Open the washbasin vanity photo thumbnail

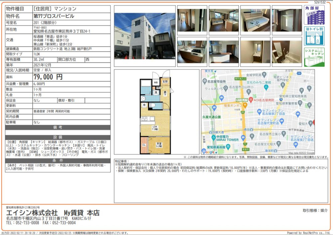255,52
